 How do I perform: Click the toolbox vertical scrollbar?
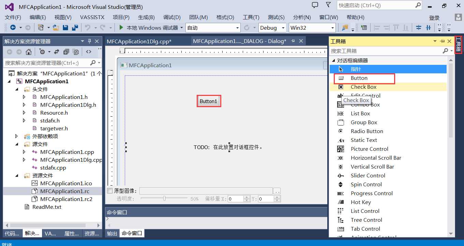451,147
